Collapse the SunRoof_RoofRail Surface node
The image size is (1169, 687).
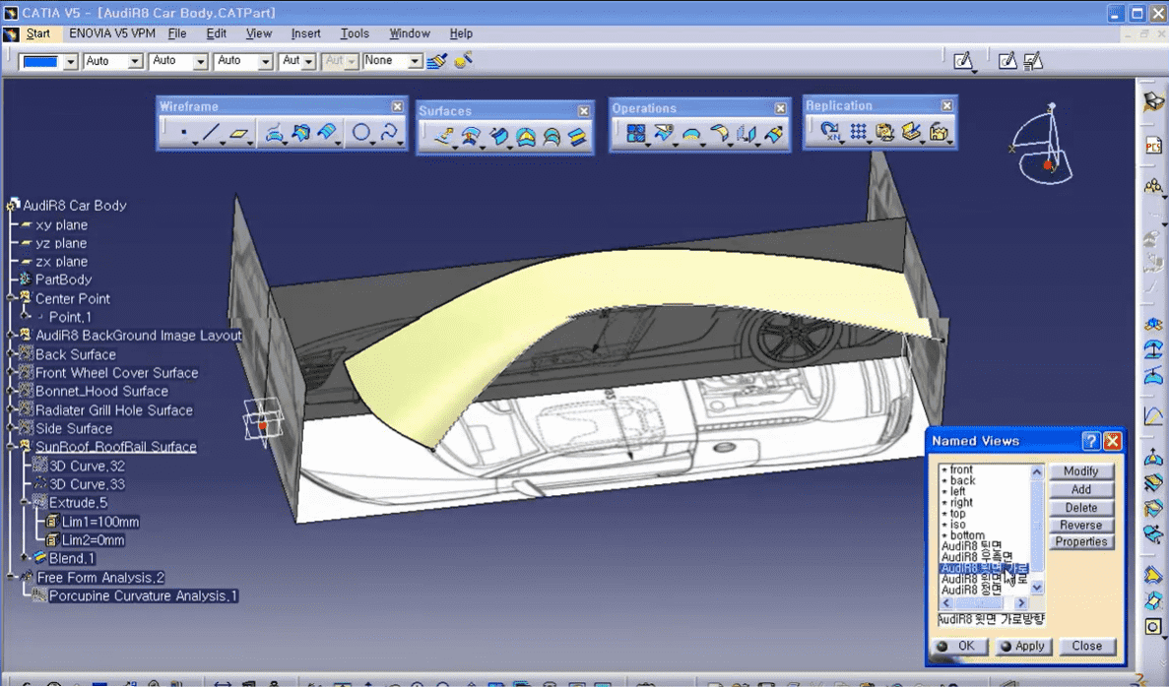12,447
